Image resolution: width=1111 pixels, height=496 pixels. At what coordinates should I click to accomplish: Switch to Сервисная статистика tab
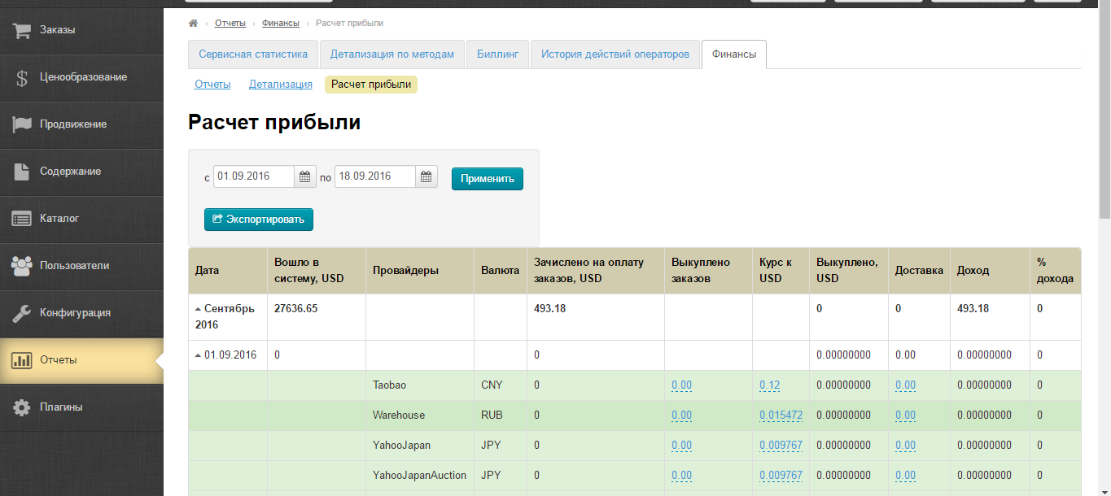click(253, 54)
